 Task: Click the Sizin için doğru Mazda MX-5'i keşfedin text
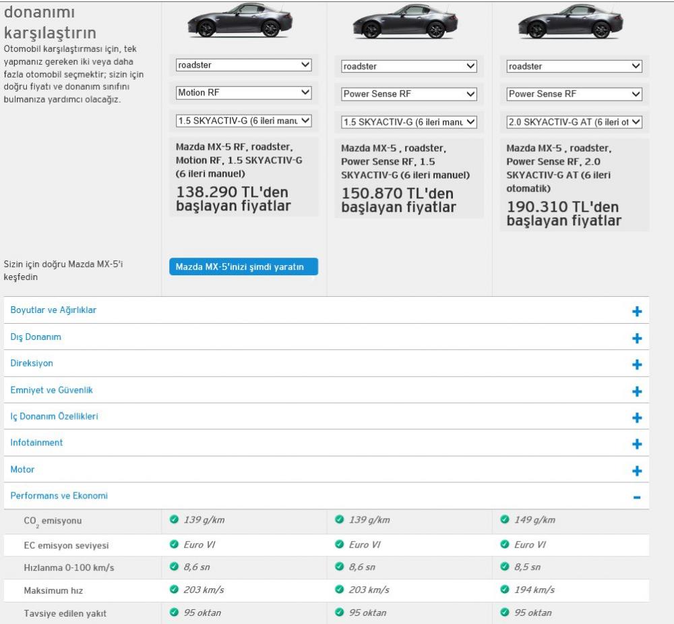click(63, 271)
